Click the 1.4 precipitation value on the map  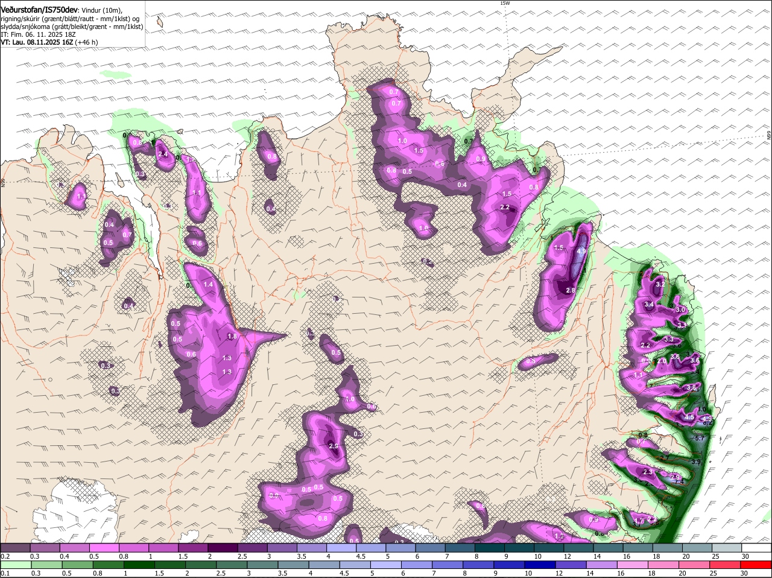[209, 284]
